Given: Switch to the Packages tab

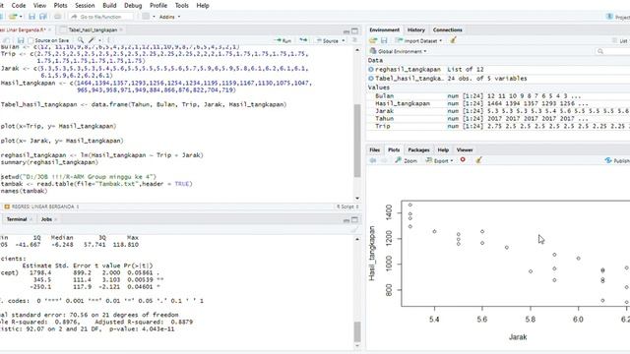Looking at the screenshot, I should (418, 150).
